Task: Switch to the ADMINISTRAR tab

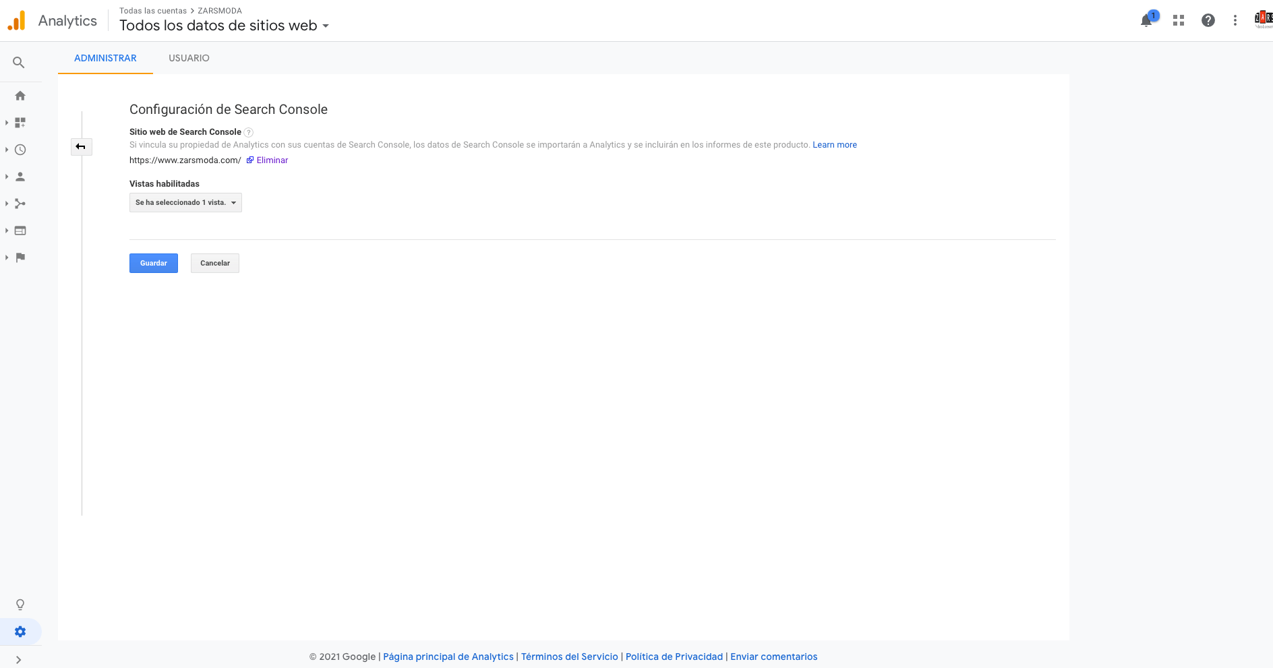Action: pyautogui.click(x=105, y=58)
